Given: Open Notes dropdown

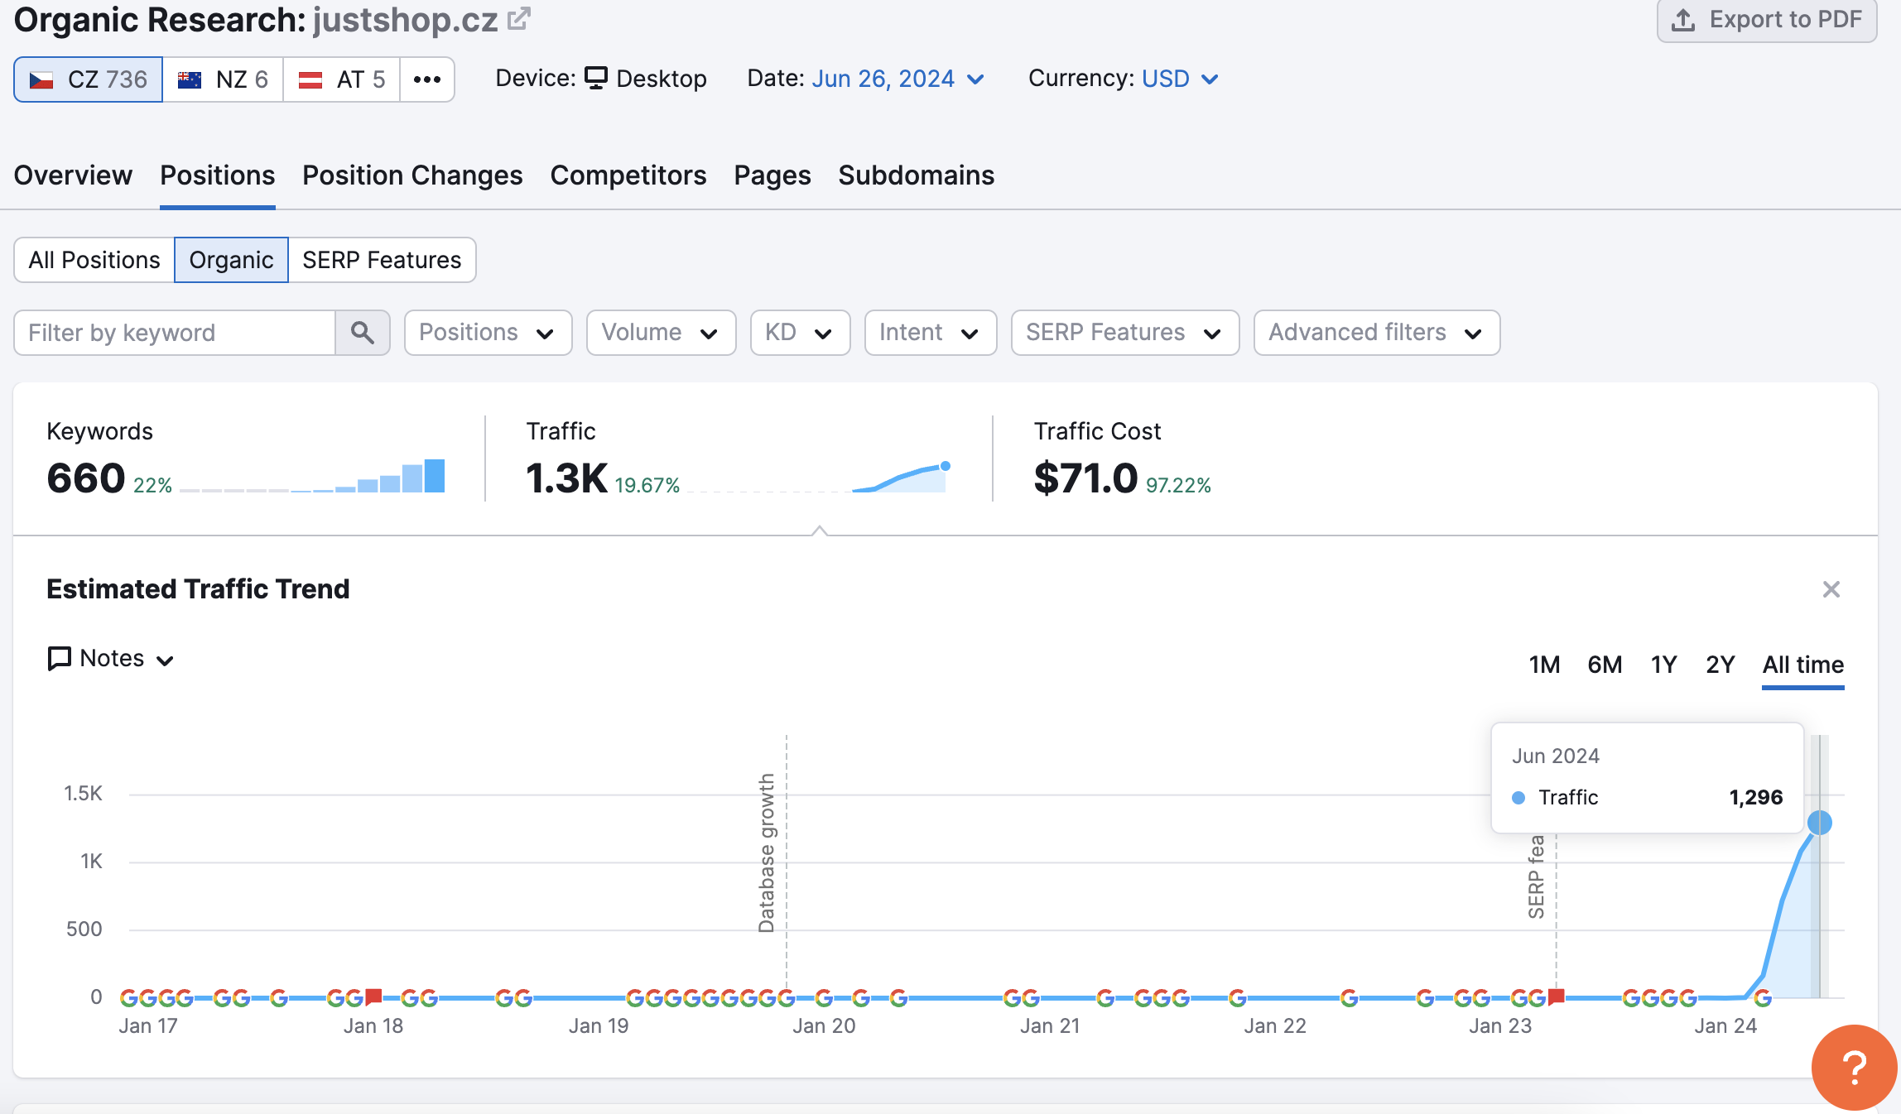Looking at the screenshot, I should click(111, 659).
